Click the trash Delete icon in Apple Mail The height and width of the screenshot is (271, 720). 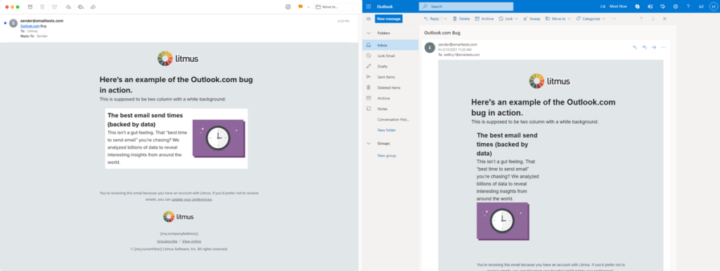coord(42,7)
